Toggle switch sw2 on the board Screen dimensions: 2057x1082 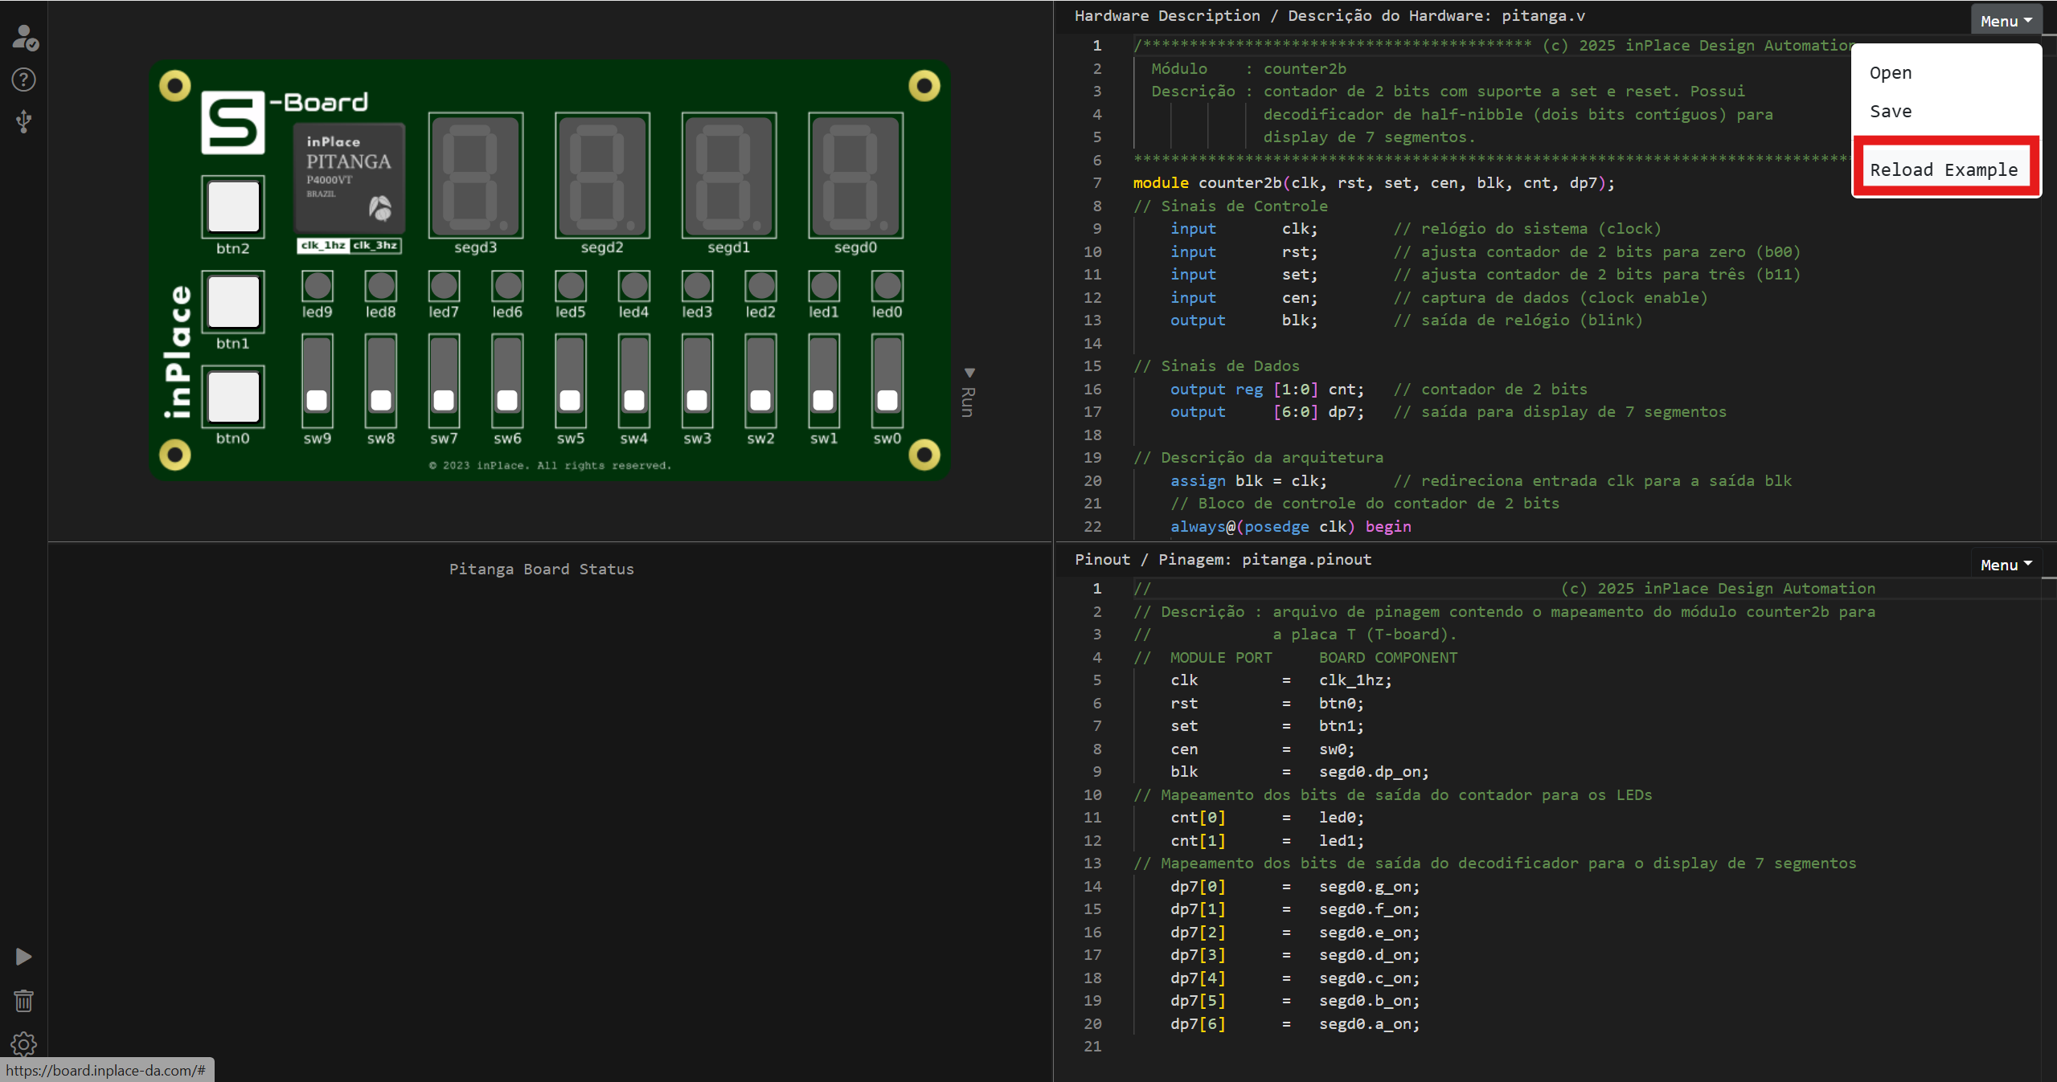[x=760, y=382]
